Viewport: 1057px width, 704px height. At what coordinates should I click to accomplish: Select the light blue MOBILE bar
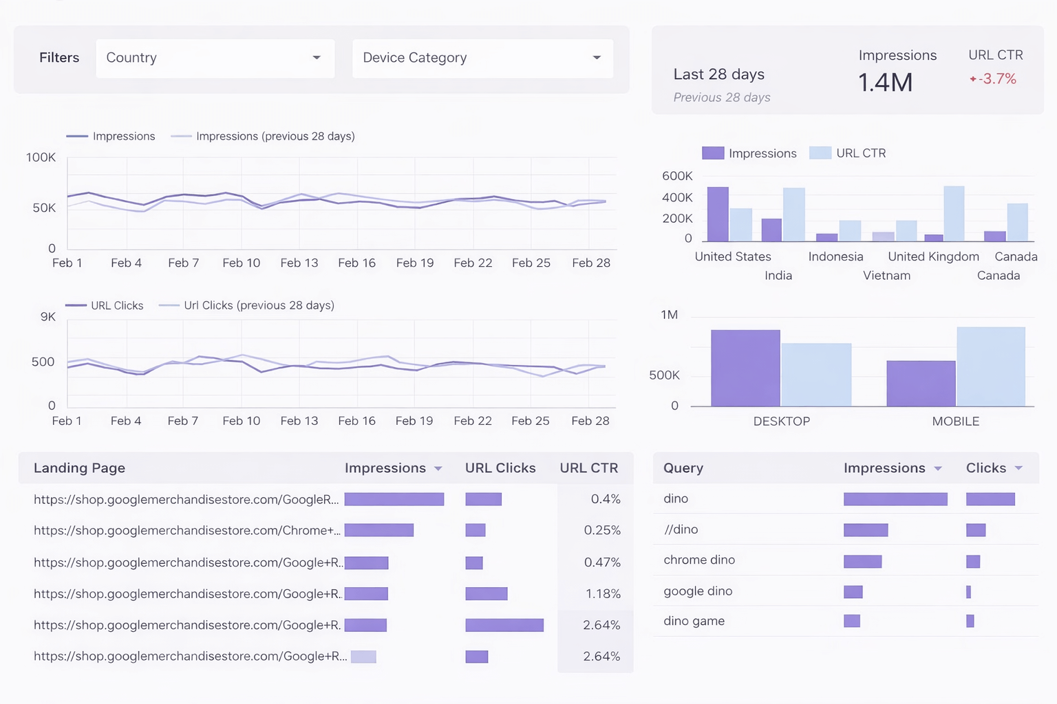point(991,367)
